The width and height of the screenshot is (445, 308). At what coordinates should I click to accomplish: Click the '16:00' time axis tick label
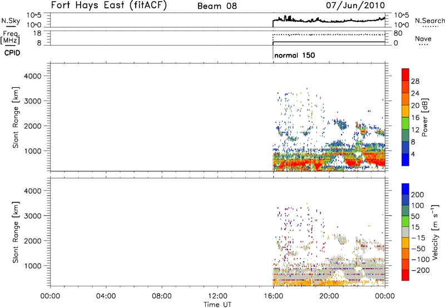click(274, 296)
